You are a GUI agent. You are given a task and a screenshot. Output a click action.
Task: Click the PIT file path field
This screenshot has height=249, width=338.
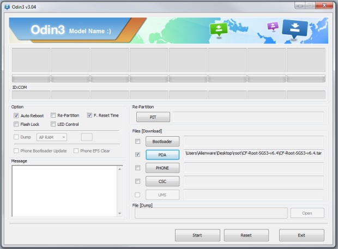coord(248,117)
